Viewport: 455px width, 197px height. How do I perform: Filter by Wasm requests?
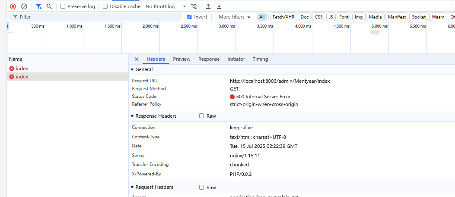438,17
